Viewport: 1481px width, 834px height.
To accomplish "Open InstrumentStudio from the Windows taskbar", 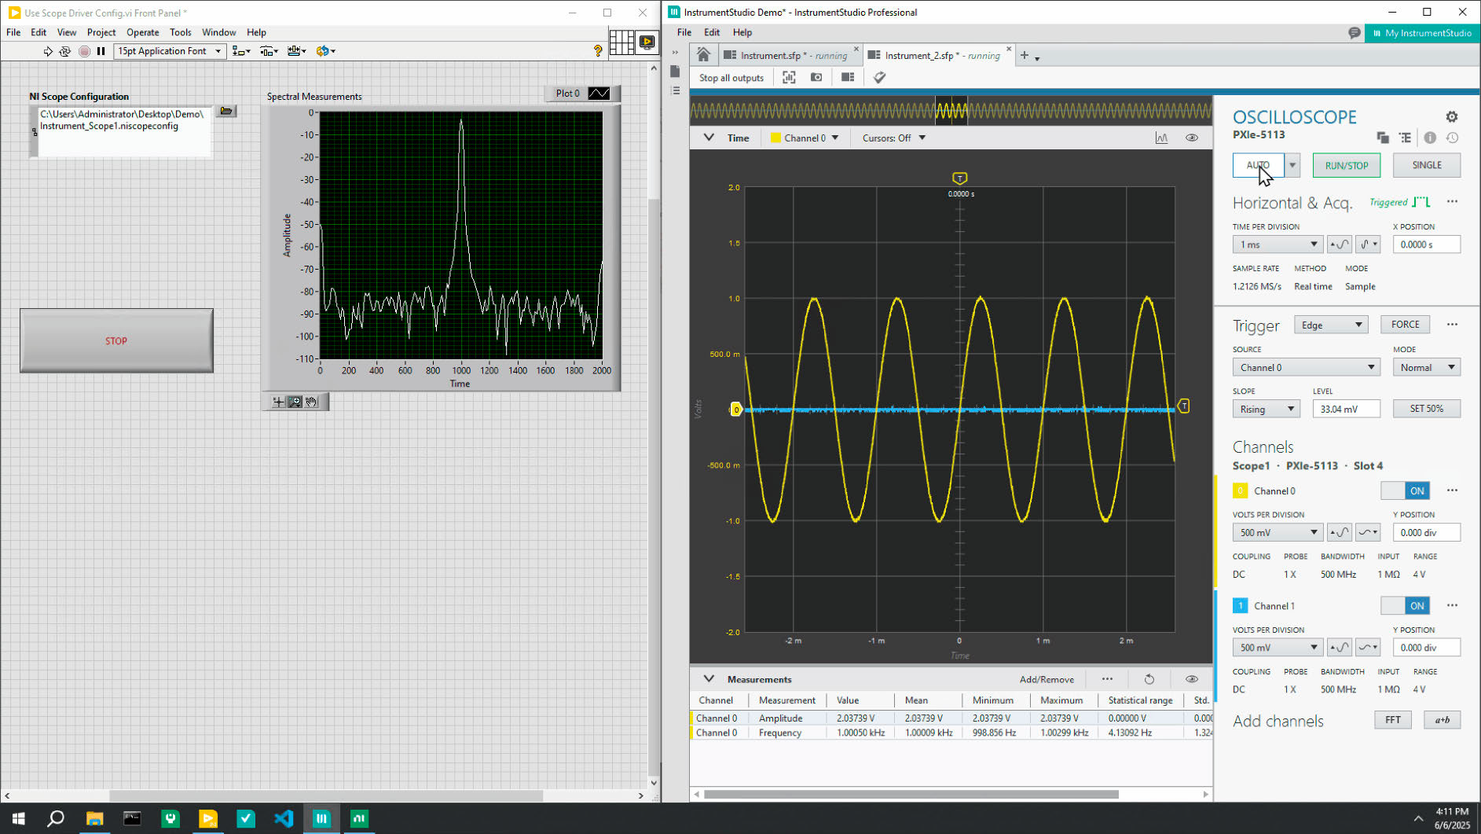I will tap(321, 818).
